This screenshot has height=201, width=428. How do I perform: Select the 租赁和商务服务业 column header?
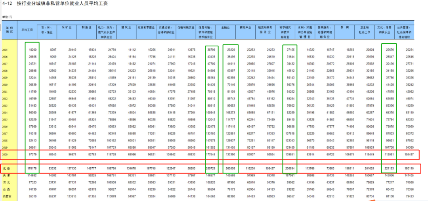tap(265, 30)
